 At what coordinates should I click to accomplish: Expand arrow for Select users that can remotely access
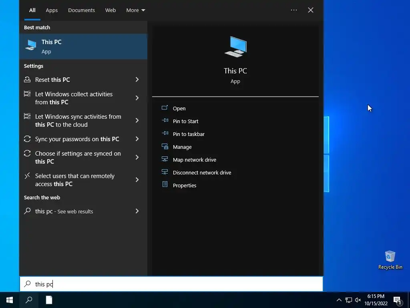tap(137, 180)
